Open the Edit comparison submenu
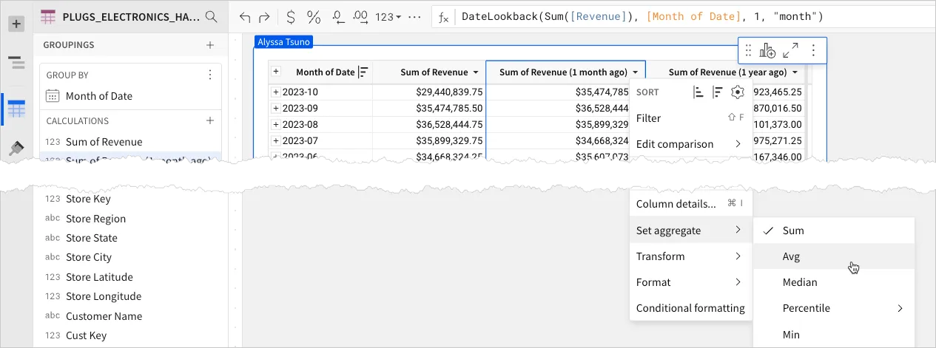 (690, 143)
